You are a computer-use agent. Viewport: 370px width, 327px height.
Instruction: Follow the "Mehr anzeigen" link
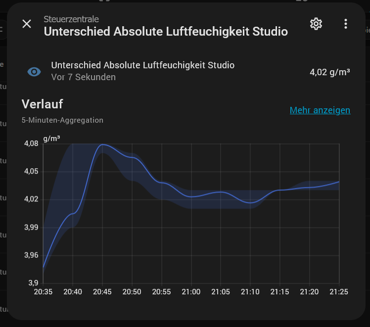[x=320, y=110]
